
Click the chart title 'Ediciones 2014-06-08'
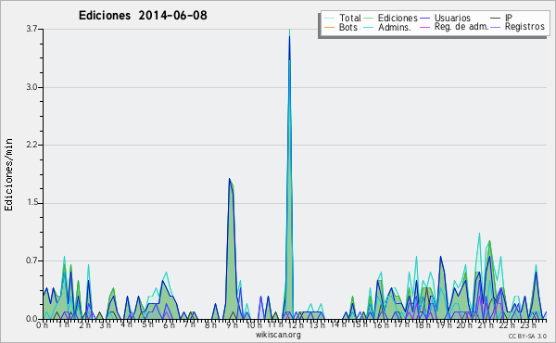143,16
